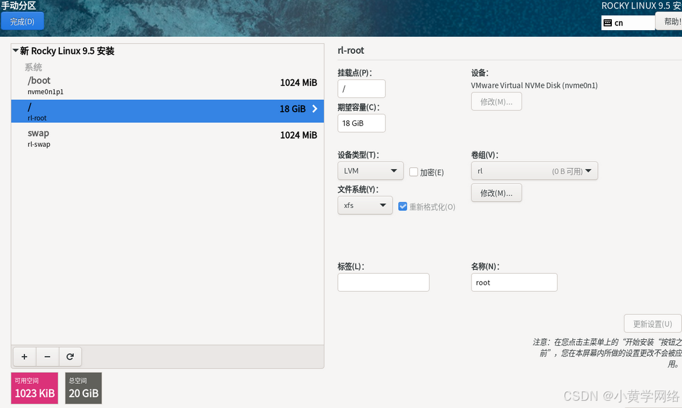This screenshot has height=408, width=682.
Task: Click the 手动分区 title text
Action: (18, 5)
